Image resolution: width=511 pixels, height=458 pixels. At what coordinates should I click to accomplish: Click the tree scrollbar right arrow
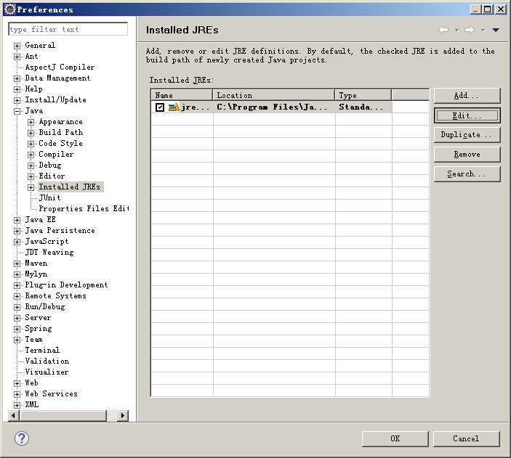click(x=123, y=416)
